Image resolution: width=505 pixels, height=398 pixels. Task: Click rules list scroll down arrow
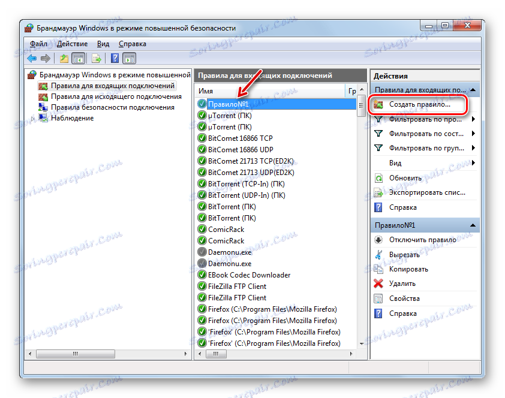click(x=362, y=344)
